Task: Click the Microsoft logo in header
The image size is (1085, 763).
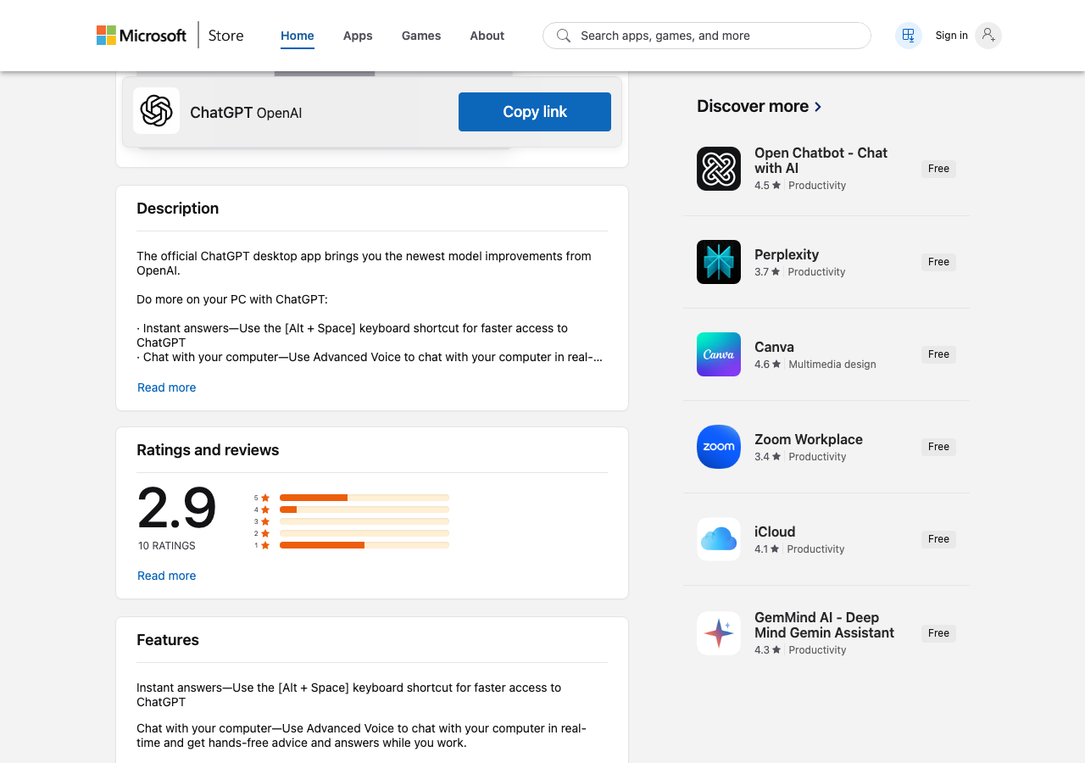Action: tap(141, 36)
